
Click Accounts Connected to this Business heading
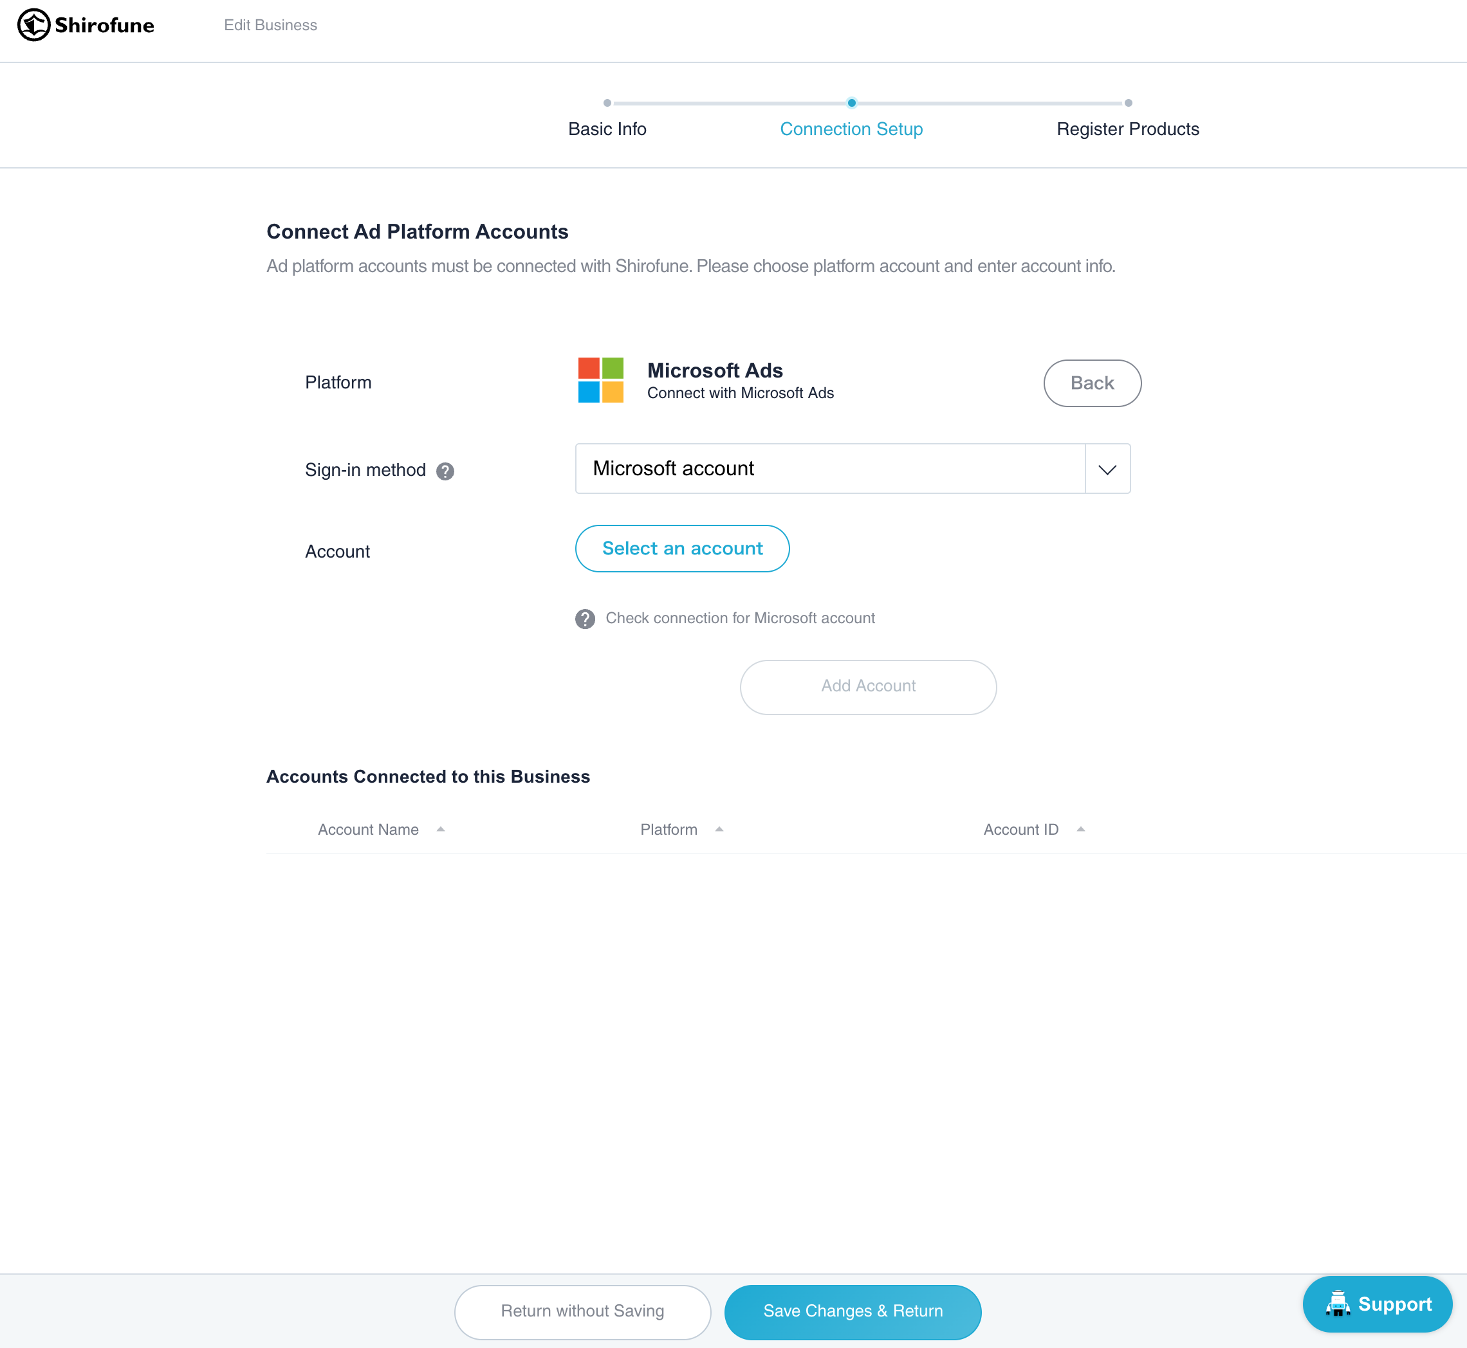[428, 777]
